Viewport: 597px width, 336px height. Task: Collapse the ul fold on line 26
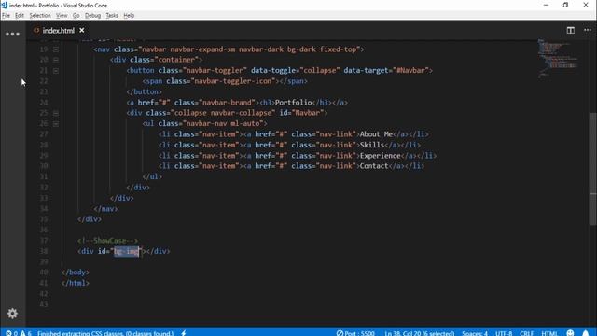pyautogui.click(x=56, y=124)
